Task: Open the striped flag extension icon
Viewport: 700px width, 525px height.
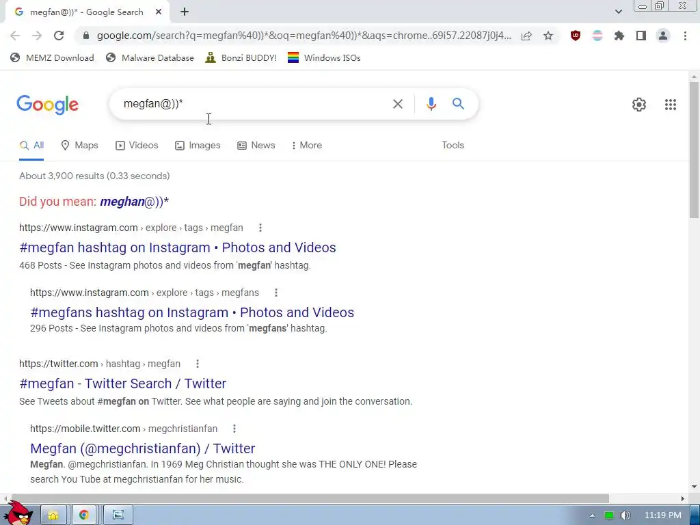Action: click(x=597, y=36)
